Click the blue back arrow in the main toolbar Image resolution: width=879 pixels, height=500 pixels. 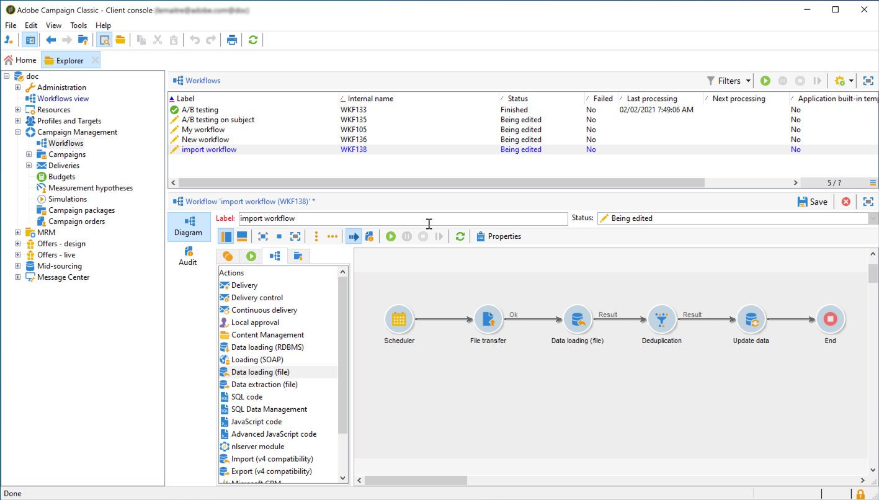point(51,40)
